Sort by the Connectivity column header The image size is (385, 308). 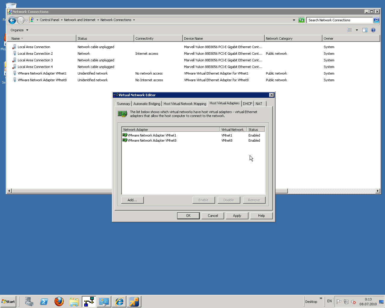point(158,38)
